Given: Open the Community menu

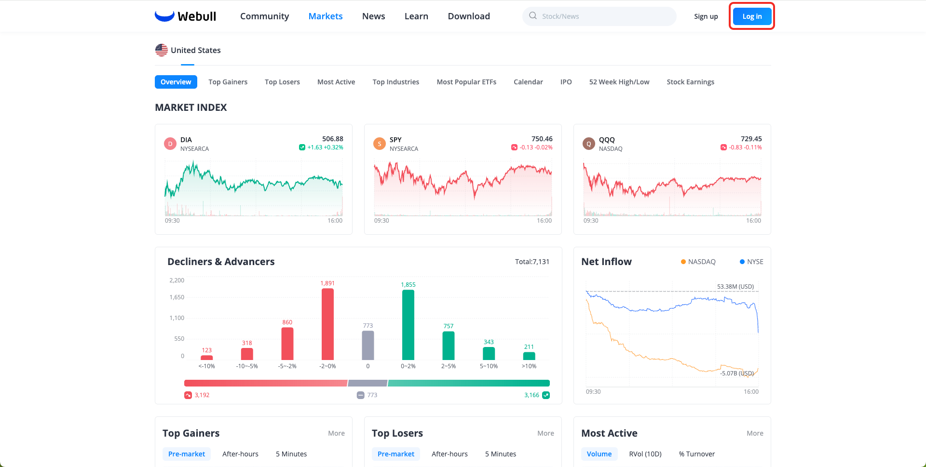Looking at the screenshot, I should [265, 16].
